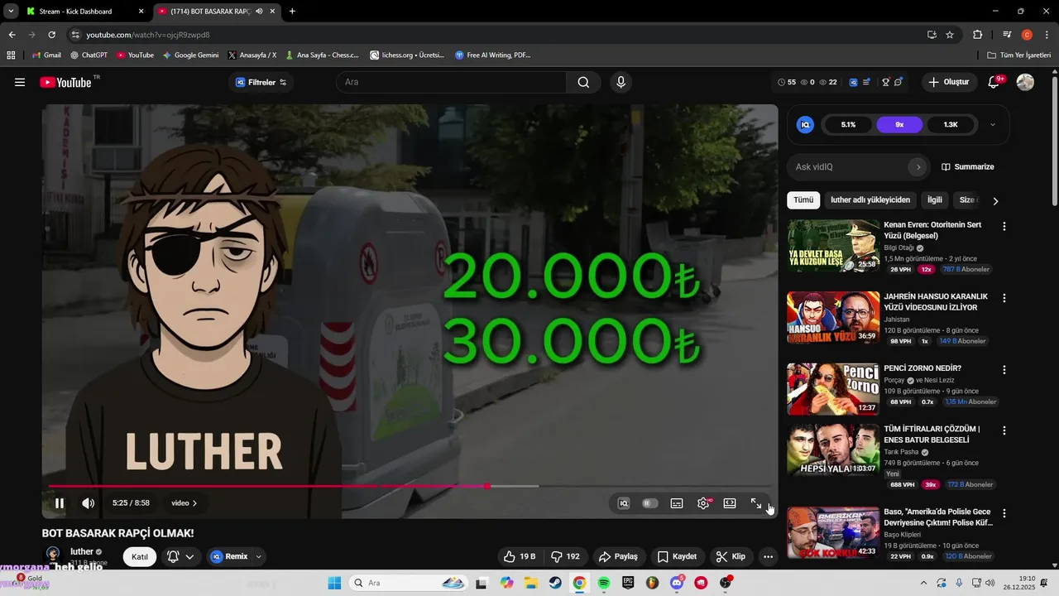Like the video (19 B)
This screenshot has height=596, width=1059.
point(520,557)
